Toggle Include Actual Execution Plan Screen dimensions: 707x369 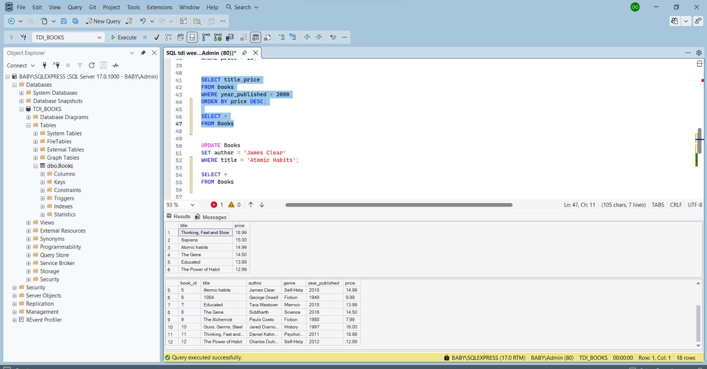(206, 38)
